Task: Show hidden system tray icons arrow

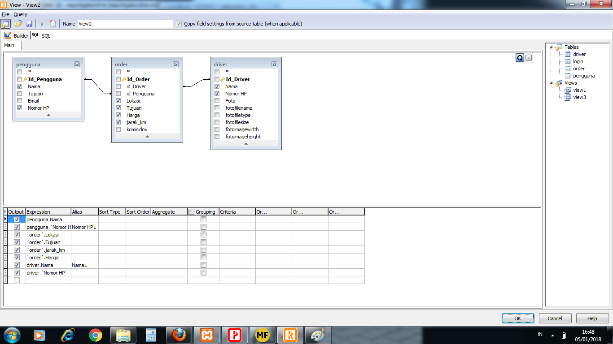Action: [x=552, y=335]
